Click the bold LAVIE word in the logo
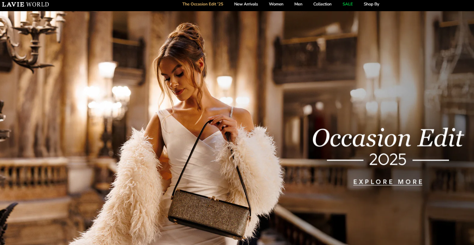474x245 pixels. (x=13, y=4)
